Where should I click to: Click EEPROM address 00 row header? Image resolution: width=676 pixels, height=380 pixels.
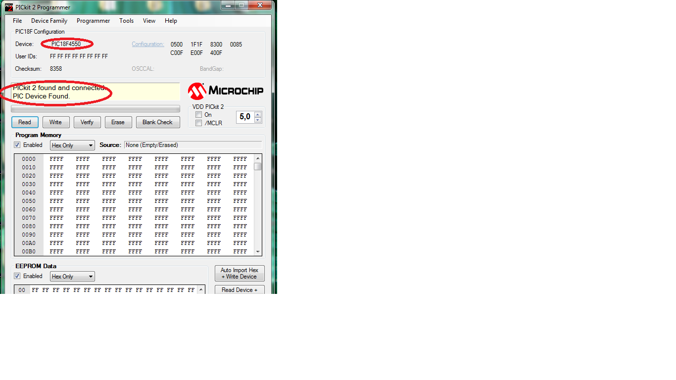[22, 290]
